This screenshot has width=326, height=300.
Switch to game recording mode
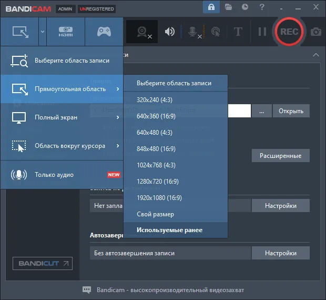104,32
